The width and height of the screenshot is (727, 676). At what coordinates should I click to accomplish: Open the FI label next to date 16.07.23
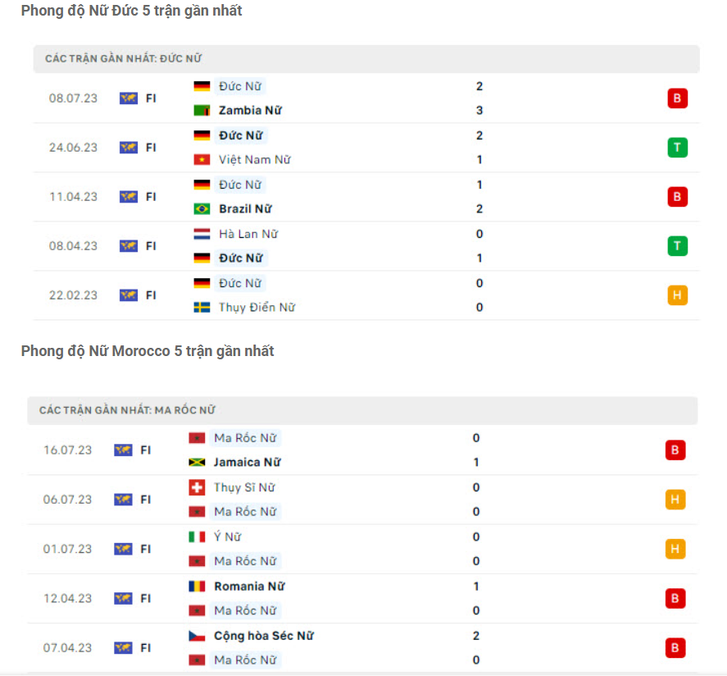tap(146, 450)
